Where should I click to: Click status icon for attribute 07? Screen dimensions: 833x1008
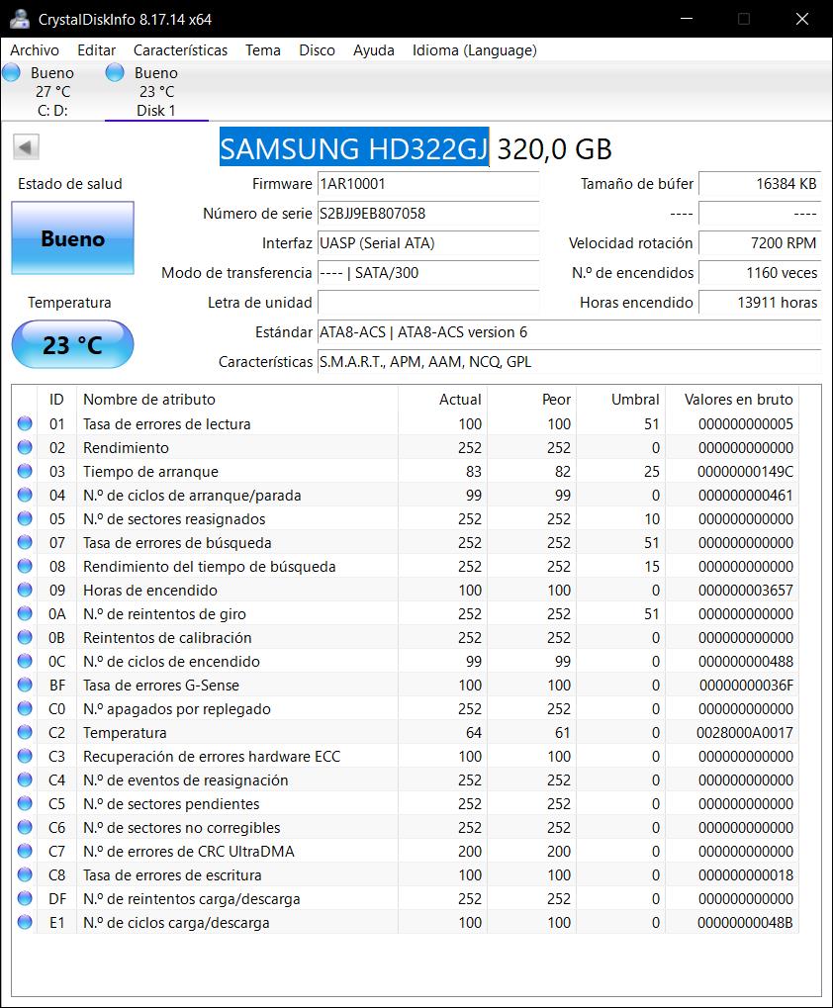point(25,542)
